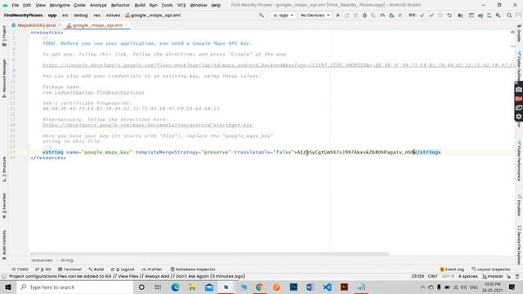
Task: Open SDK Manager icon in toolbar
Action: [x=498, y=16]
